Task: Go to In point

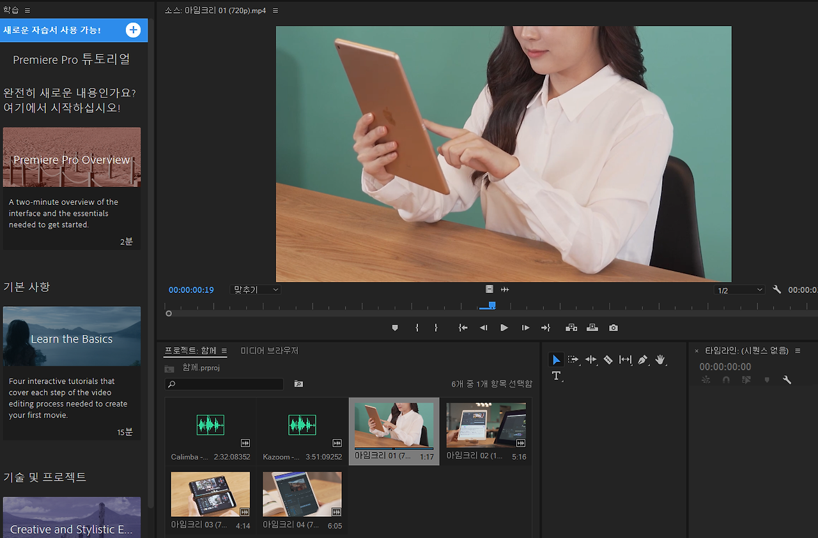Action: click(x=463, y=327)
